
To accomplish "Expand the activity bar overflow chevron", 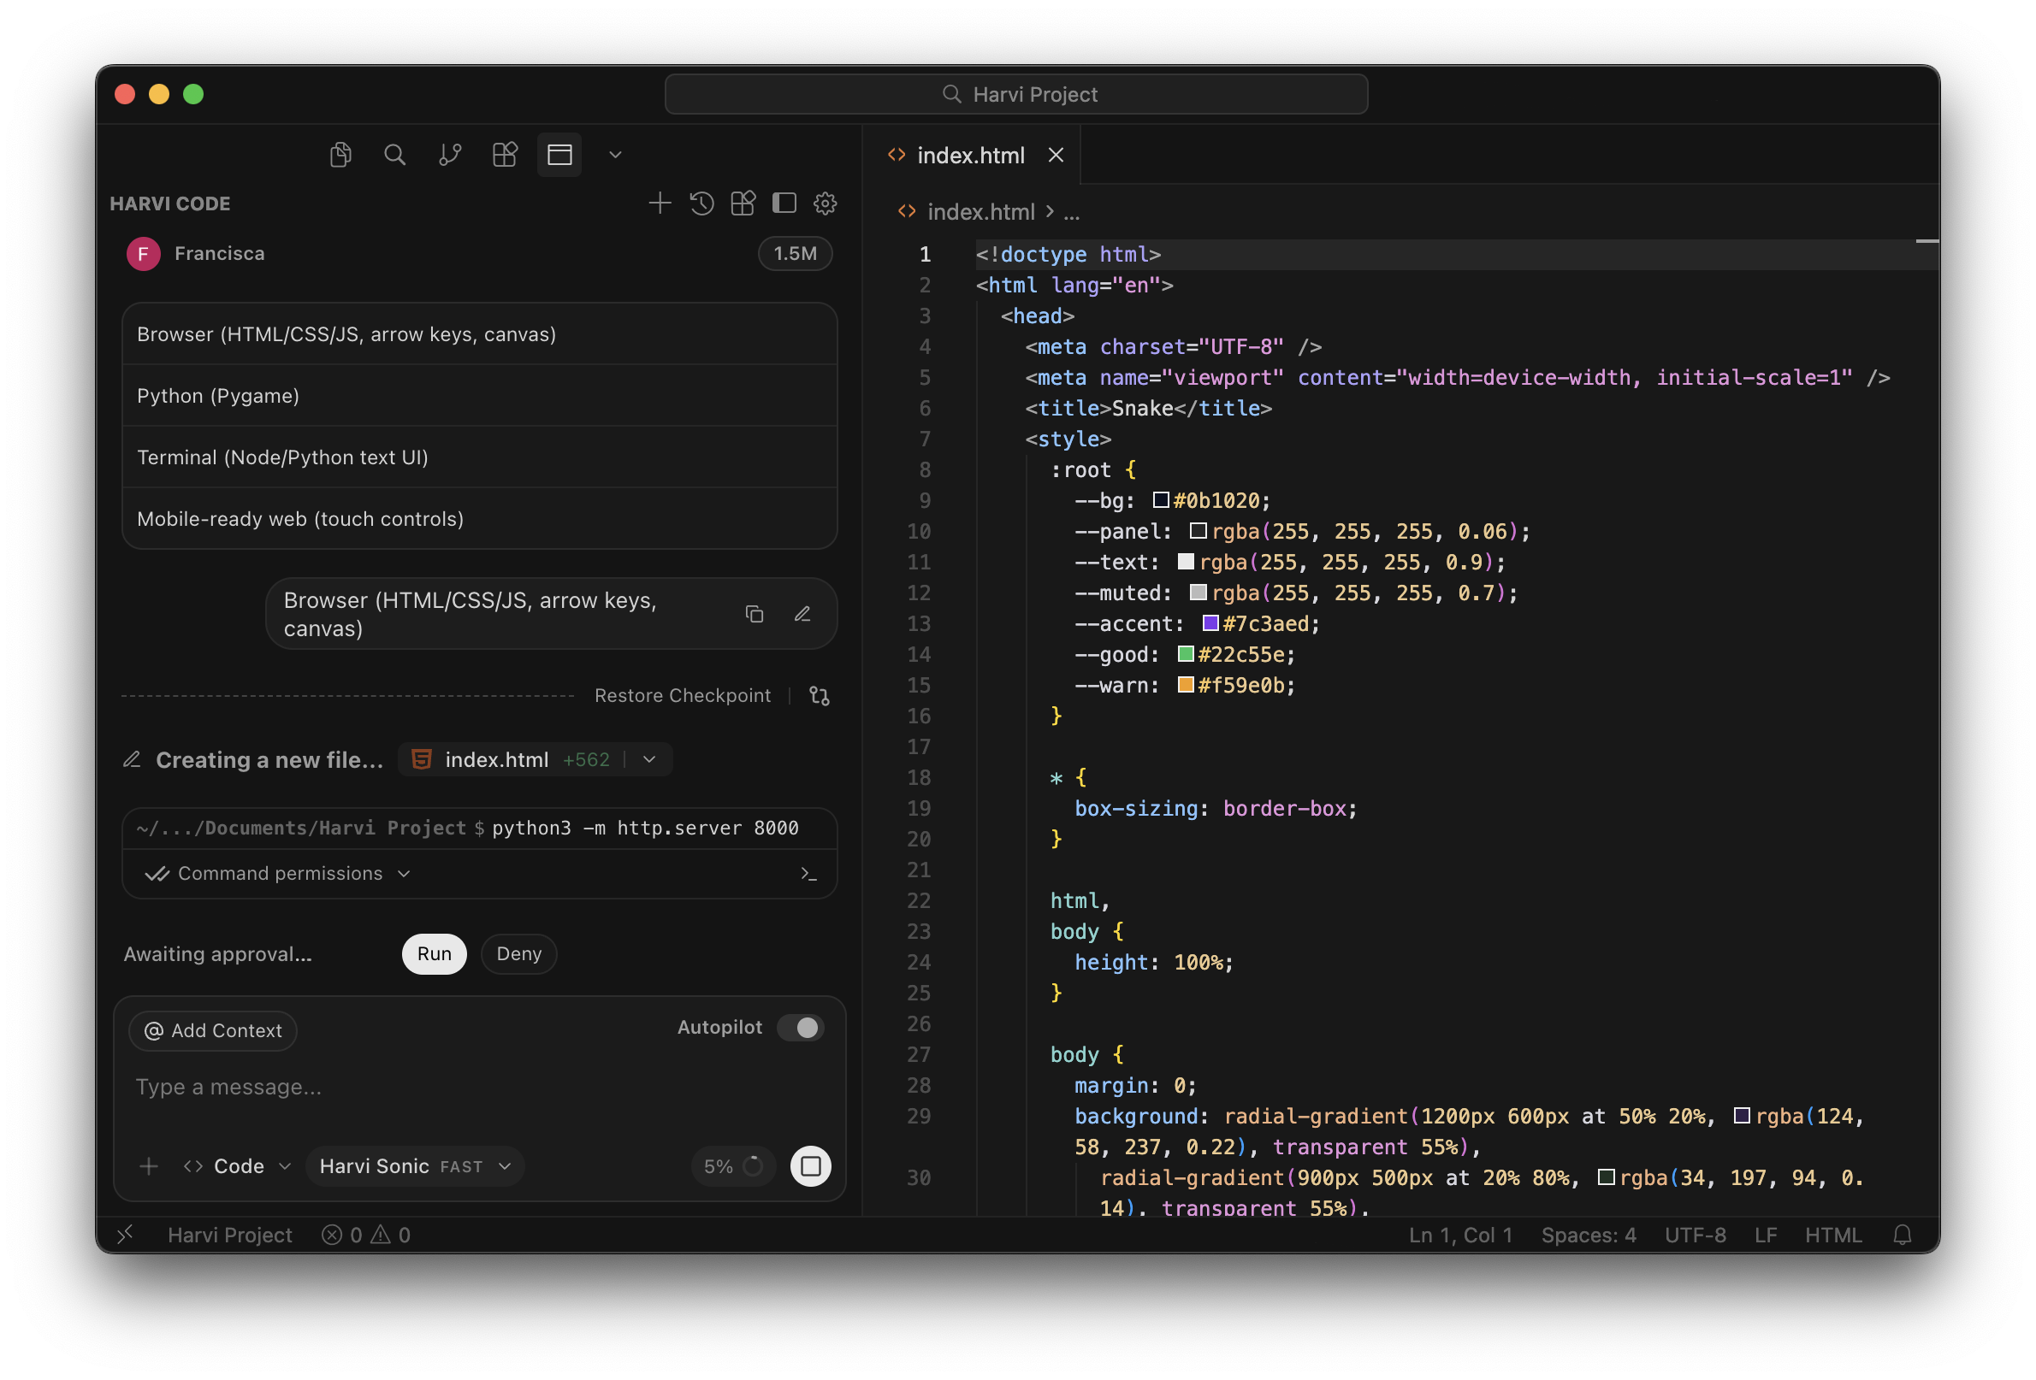I will click(x=615, y=155).
